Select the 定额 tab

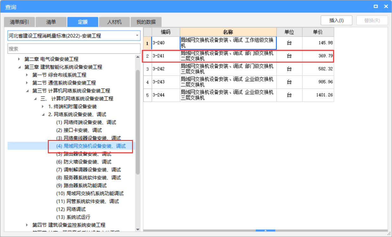click(83, 22)
